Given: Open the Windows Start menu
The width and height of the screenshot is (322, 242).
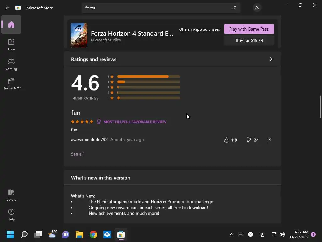Looking at the screenshot, I should 10,234.
